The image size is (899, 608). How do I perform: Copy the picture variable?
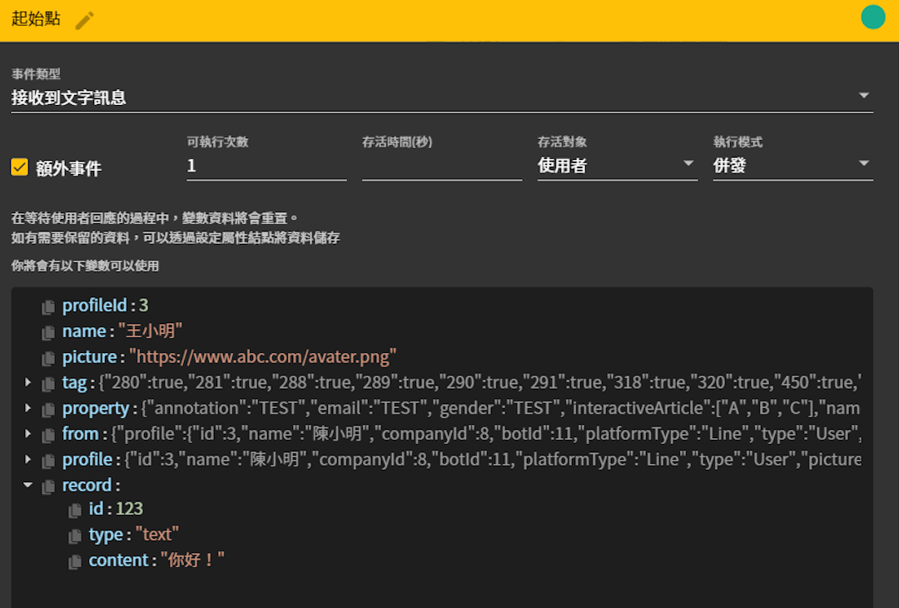(48, 358)
